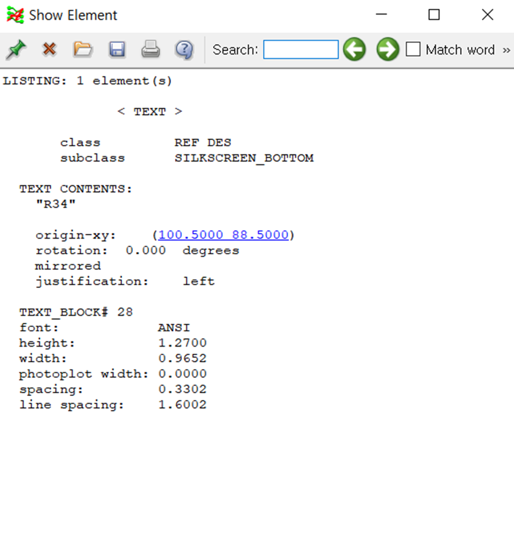Click the TEXT CONTENTS: label
Viewport: 514px width, 540px height.
[76, 189]
